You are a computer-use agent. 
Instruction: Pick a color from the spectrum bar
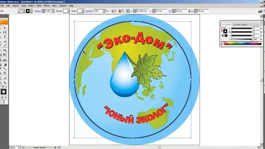(x=242, y=43)
